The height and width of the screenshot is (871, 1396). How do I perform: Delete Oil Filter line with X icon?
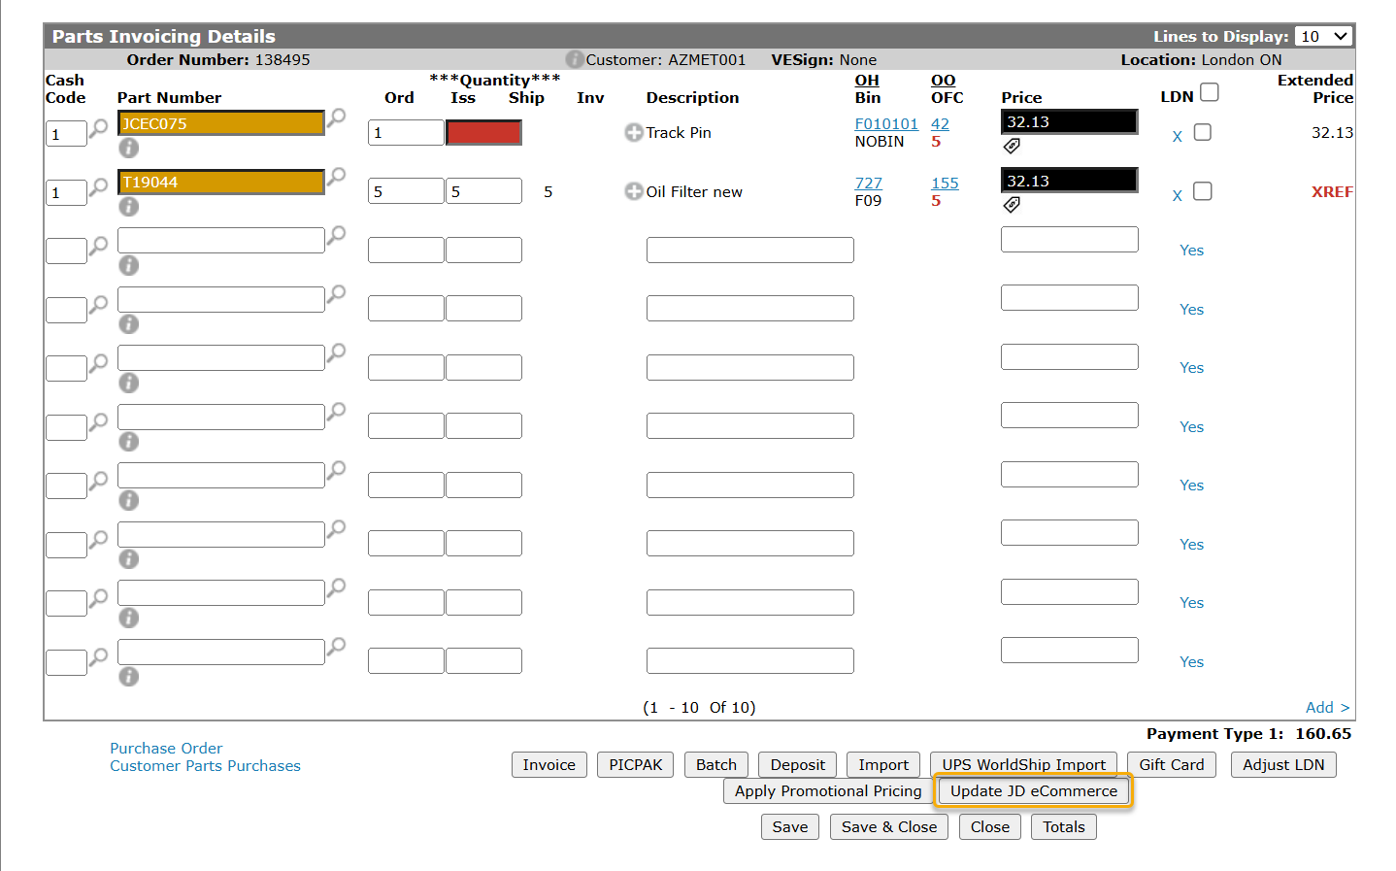click(x=1177, y=195)
